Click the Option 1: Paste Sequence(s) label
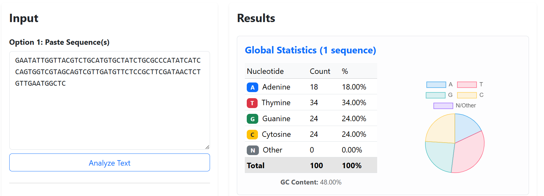 point(59,42)
